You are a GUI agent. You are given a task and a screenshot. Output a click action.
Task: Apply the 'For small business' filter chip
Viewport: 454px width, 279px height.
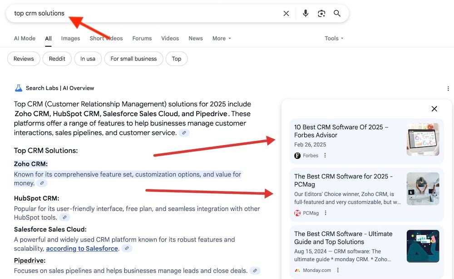[x=133, y=59]
